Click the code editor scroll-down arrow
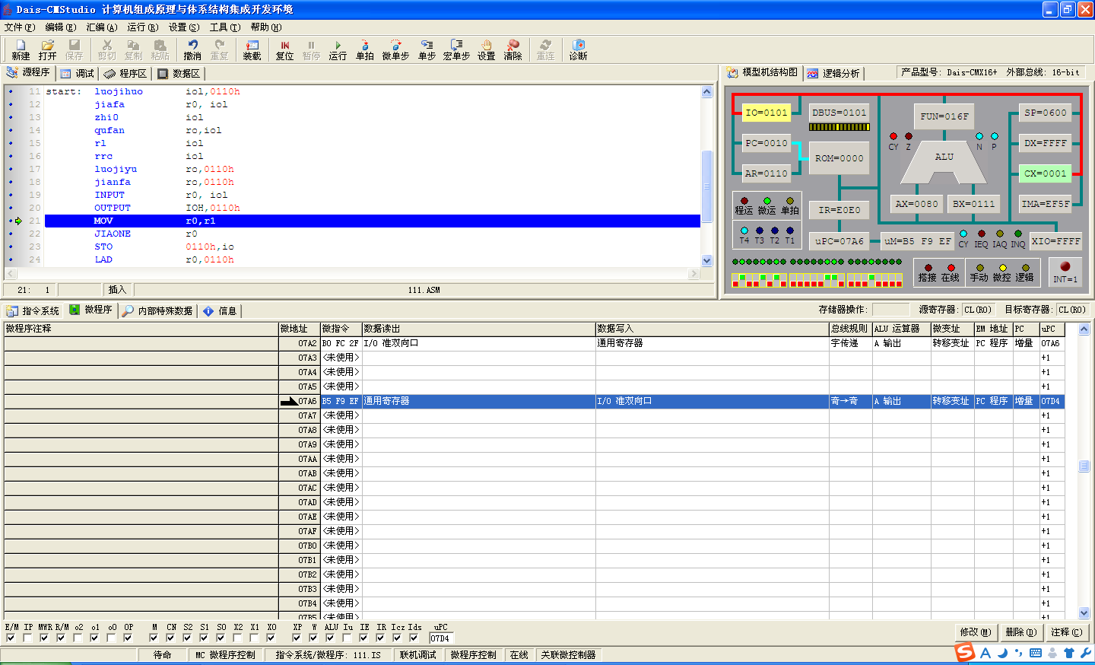This screenshot has width=1095, height=665. point(706,260)
